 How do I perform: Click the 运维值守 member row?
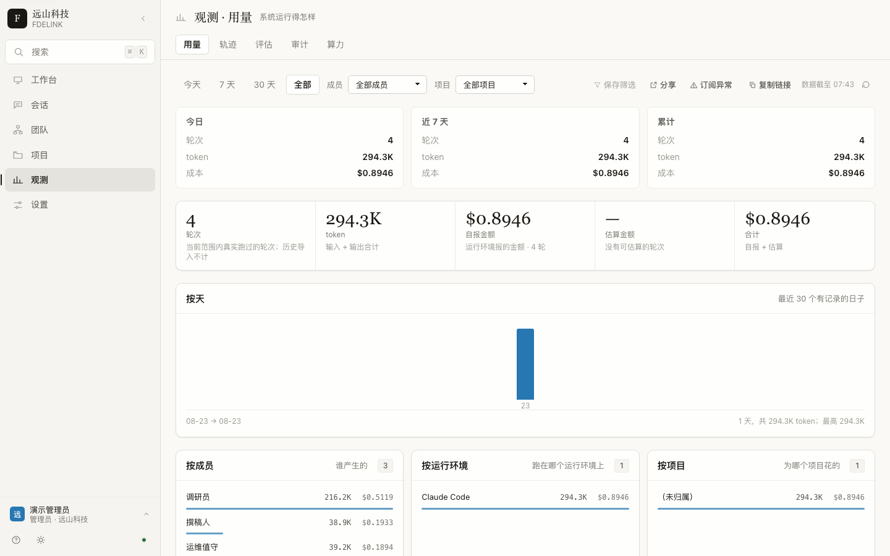click(x=289, y=547)
